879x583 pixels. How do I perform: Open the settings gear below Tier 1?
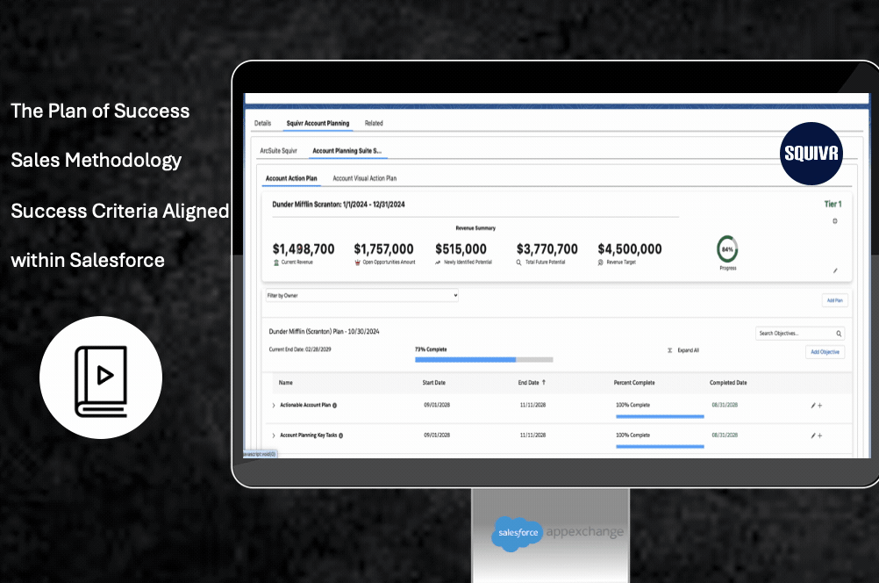834,220
